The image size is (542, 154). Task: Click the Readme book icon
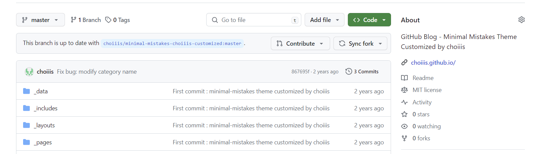tap(404, 78)
